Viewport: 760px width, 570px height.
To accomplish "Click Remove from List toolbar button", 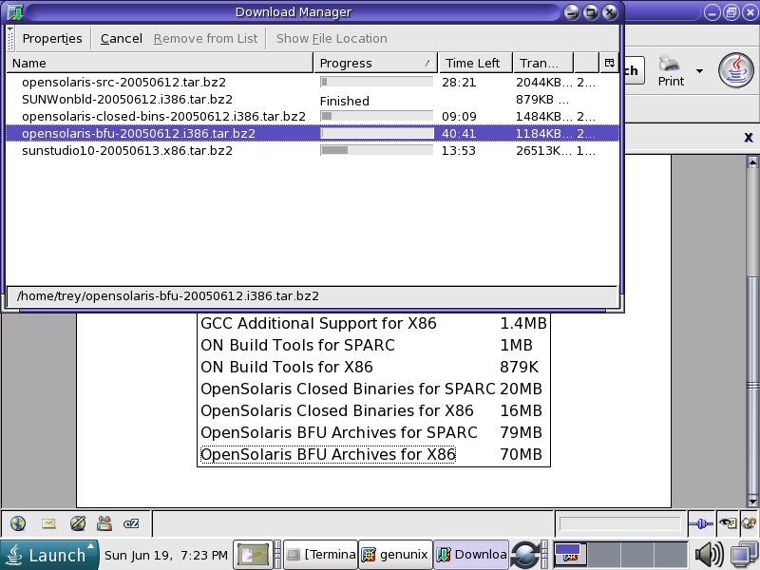I will (x=205, y=38).
